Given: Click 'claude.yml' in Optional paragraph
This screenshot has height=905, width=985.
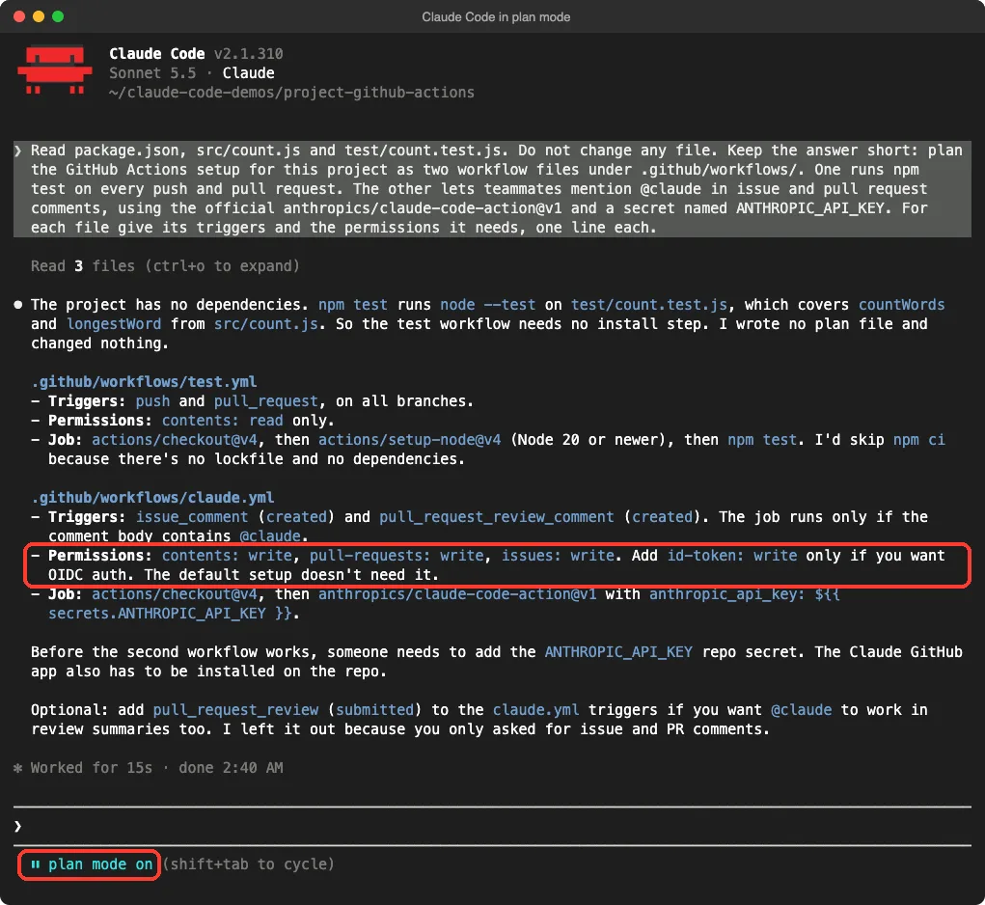Looking at the screenshot, I should pyautogui.click(x=535, y=710).
